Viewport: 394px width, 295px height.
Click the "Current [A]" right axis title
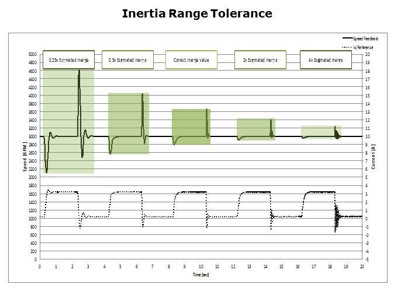click(x=373, y=156)
